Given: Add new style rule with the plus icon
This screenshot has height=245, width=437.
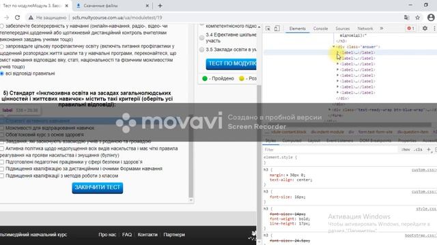Looking at the screenshot, I should click(x=429, y=150).
